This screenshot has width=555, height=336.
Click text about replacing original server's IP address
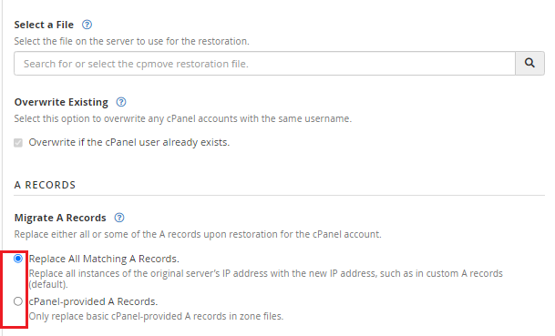click(x=265, y=279)
